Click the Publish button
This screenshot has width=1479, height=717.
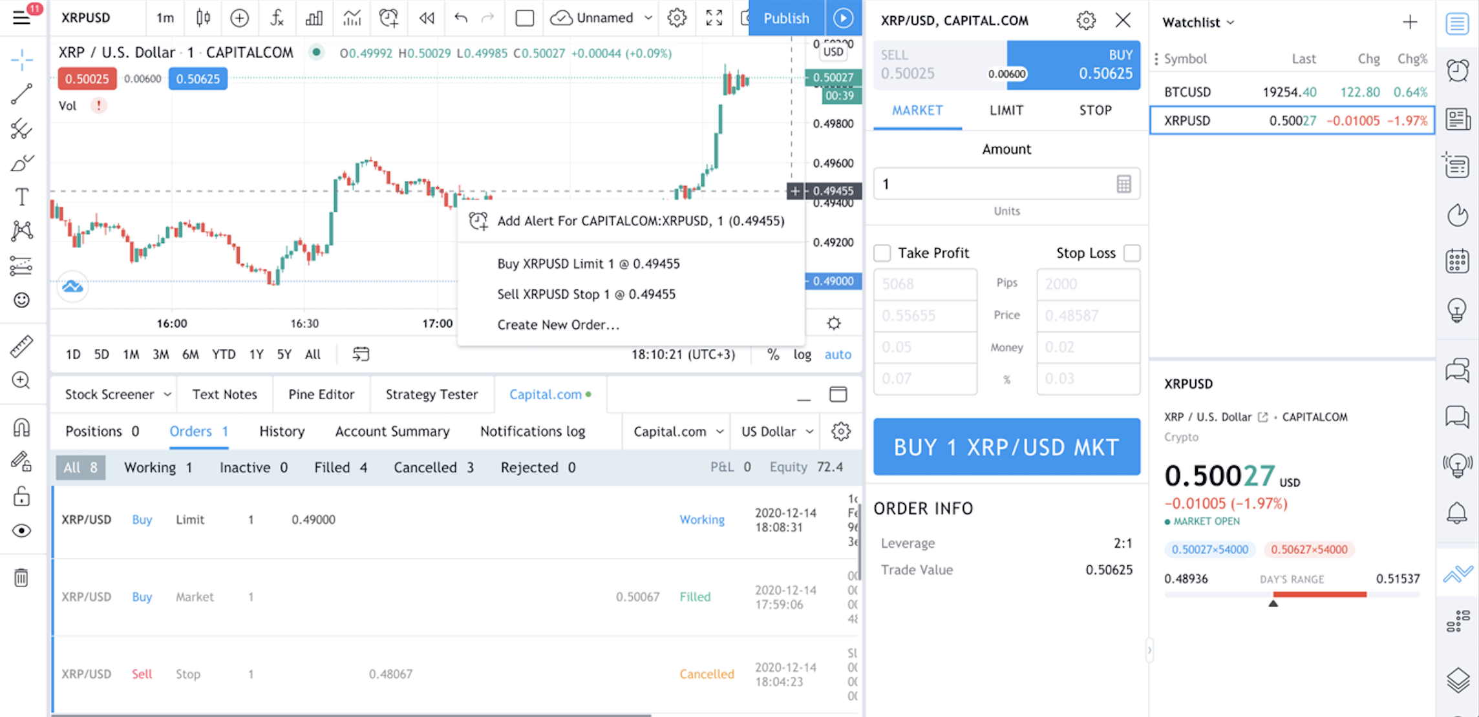point(786,18)
